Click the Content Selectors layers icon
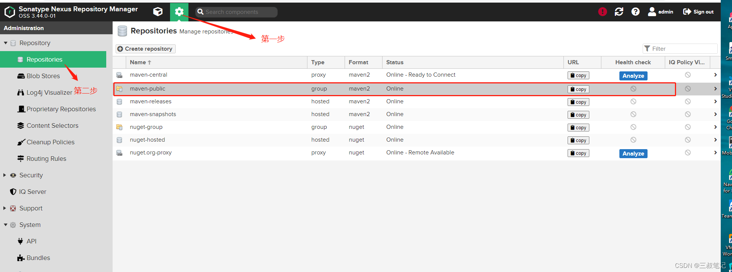 pyautogui.click(x=21, y=125)
